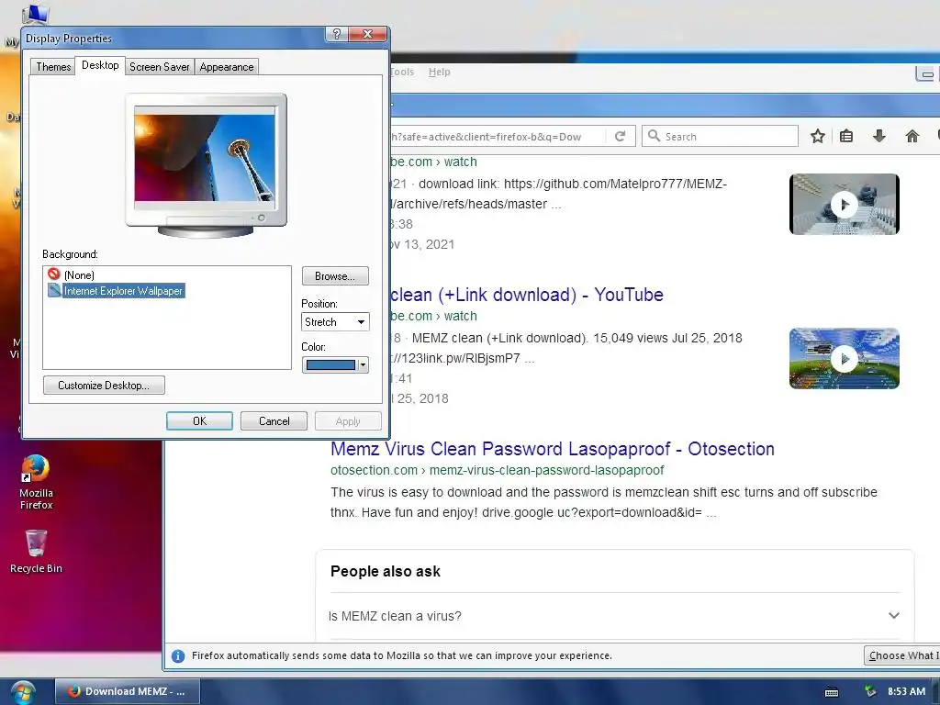Open on-screen keyboard tray icon
Viewport: 940px width, 705px height.
(832, 692)
